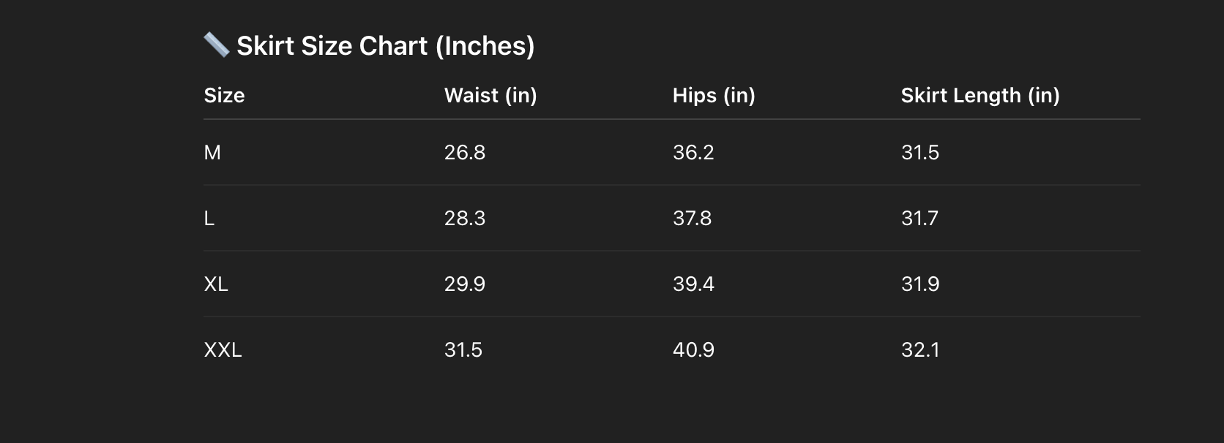Click the 26.8 waist value for M
Image resolution: width=1224 pixels, height=443 pixels.
pos(465,152)
